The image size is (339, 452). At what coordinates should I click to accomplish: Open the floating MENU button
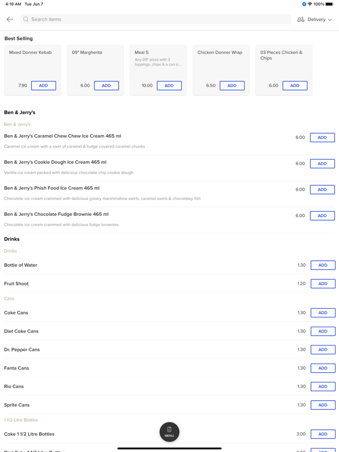click(x=169, y=432)
